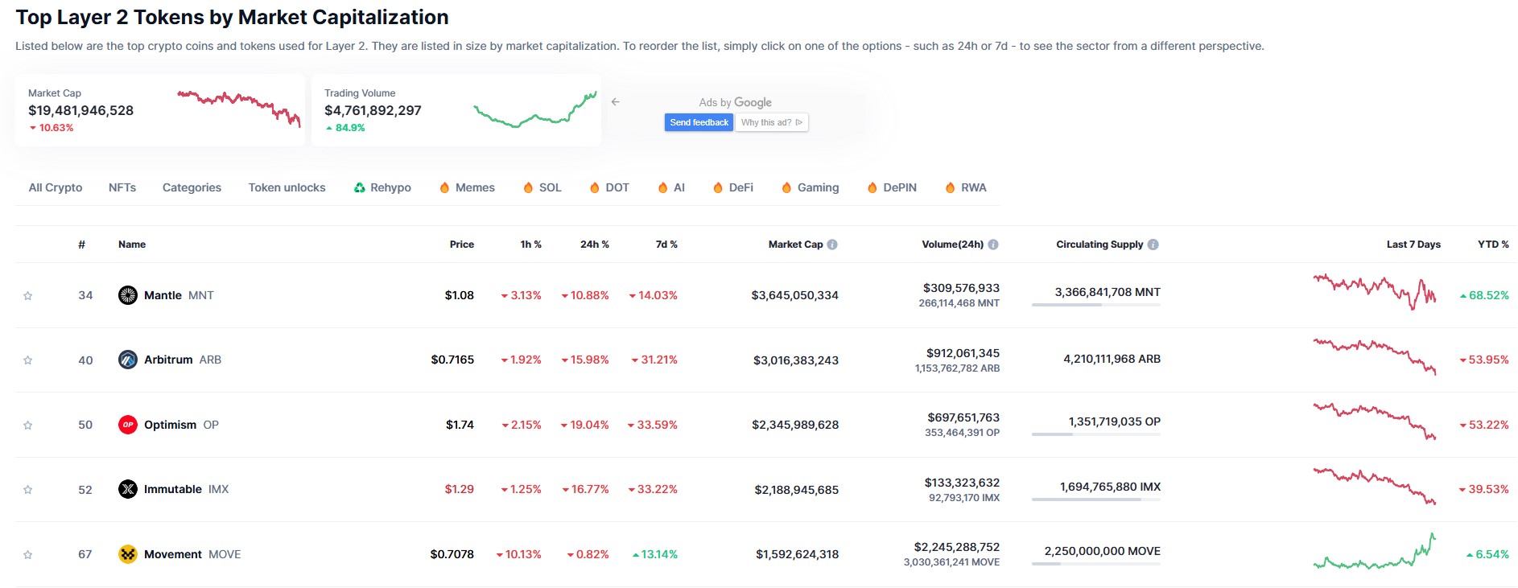Click the flame icon next to SOL
The height and width of the screenshot is (588, 1518).
tap(528, 187)
